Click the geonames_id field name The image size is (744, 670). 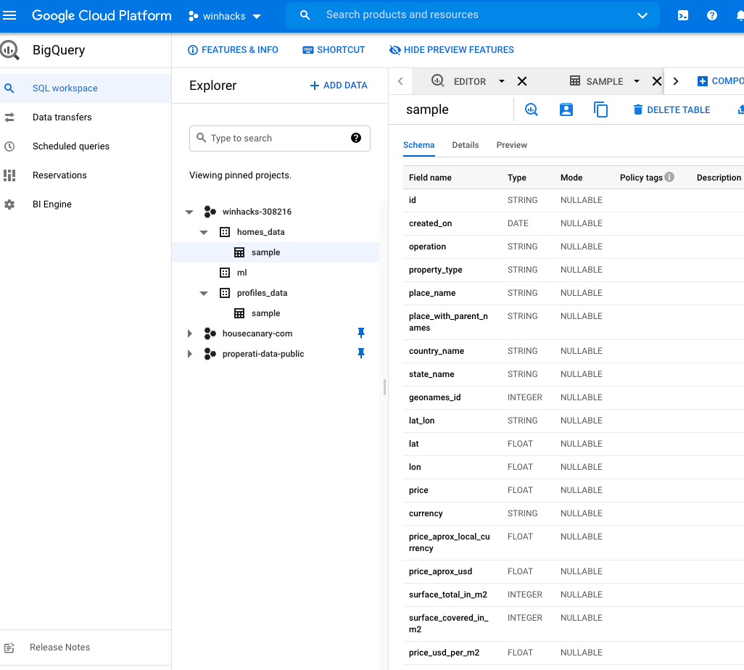tap(434, 397)
